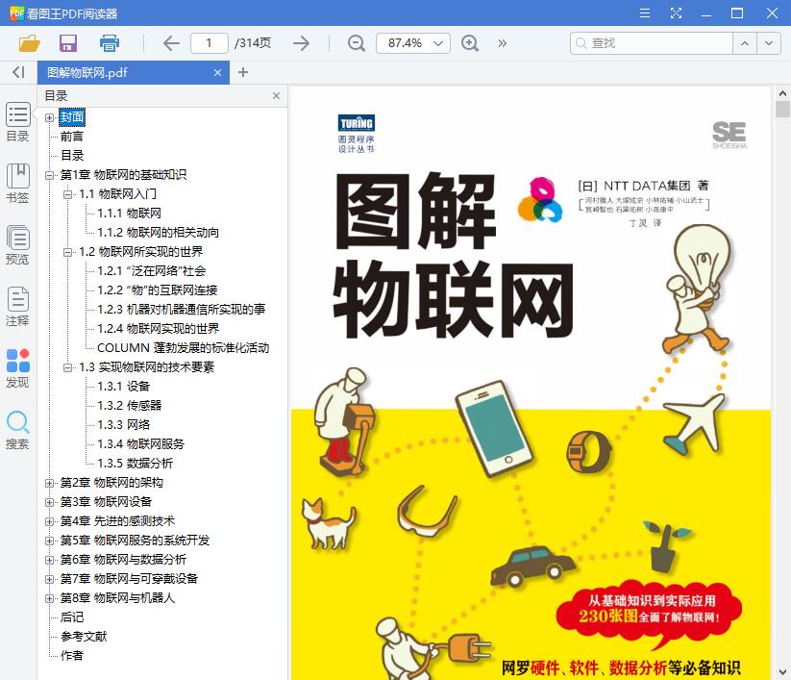Open the 预览 thumbnails panel
Screen dimensions: 791x680
pyautogui.click(x=17, y=245)
